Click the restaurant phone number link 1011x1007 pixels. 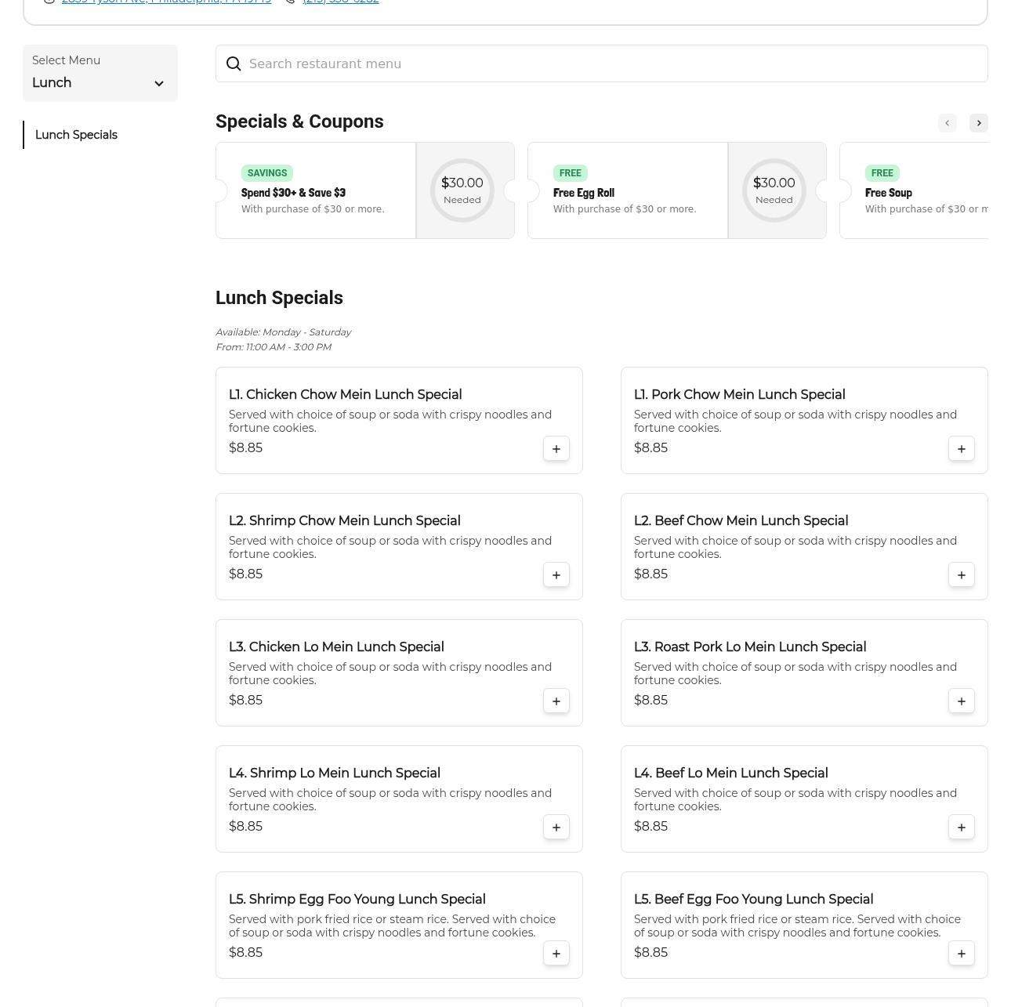[x=340, y=2]
